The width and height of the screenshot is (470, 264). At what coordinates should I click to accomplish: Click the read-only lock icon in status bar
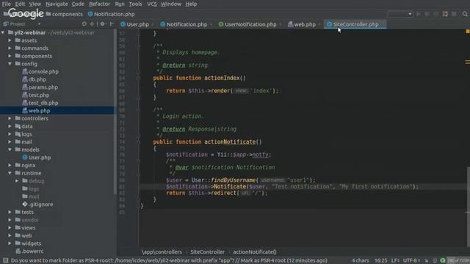pyautogui.click(x=427, y=260)
